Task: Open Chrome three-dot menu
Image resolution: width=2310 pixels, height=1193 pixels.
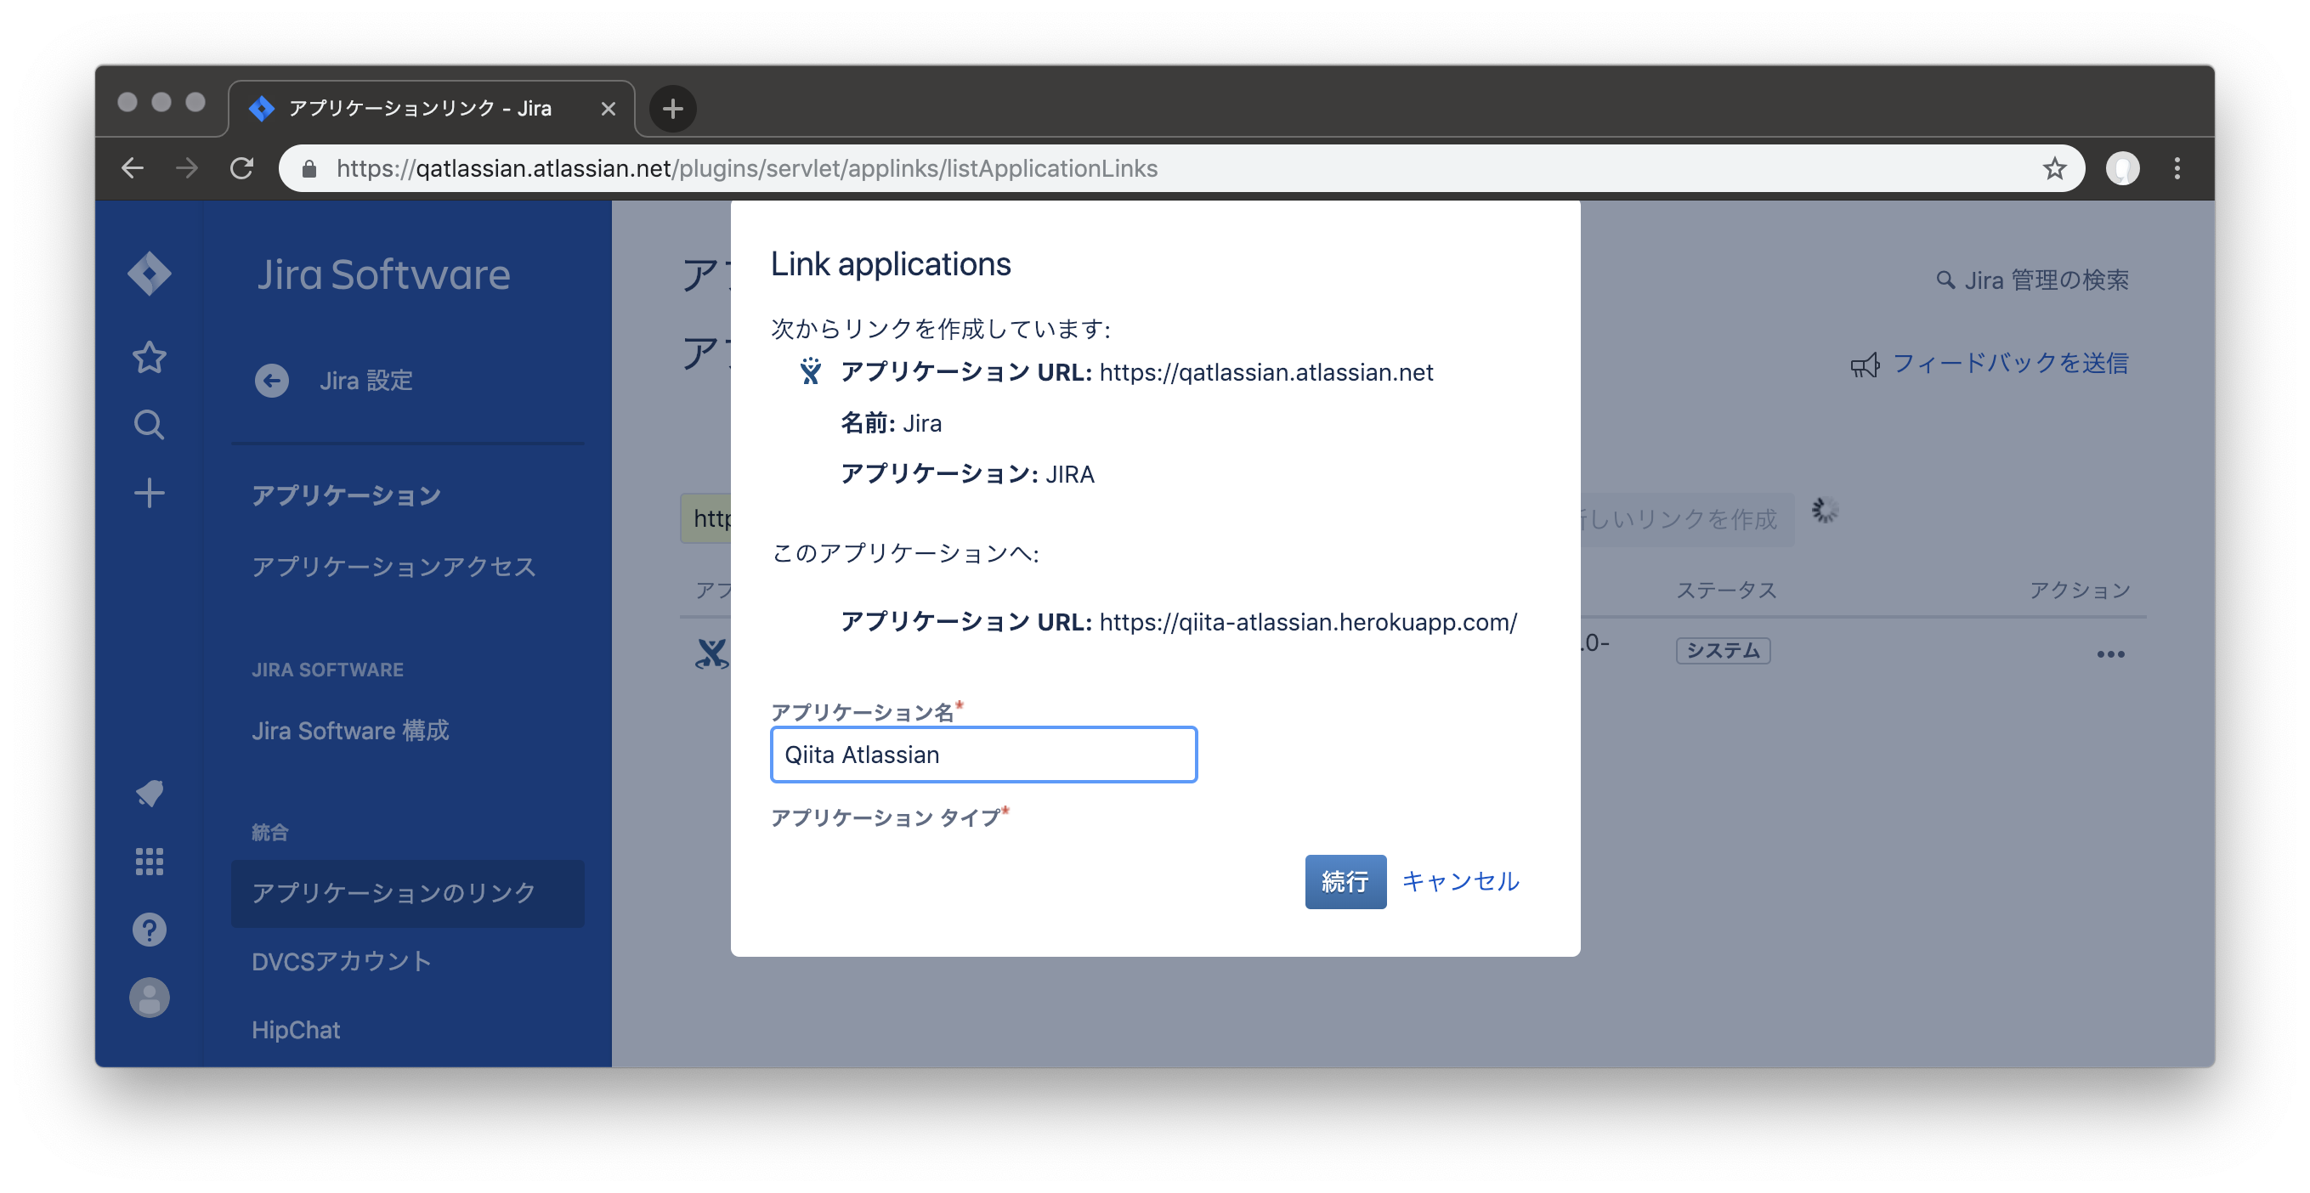Action: pyautogui.click(x=2177, y=167)
